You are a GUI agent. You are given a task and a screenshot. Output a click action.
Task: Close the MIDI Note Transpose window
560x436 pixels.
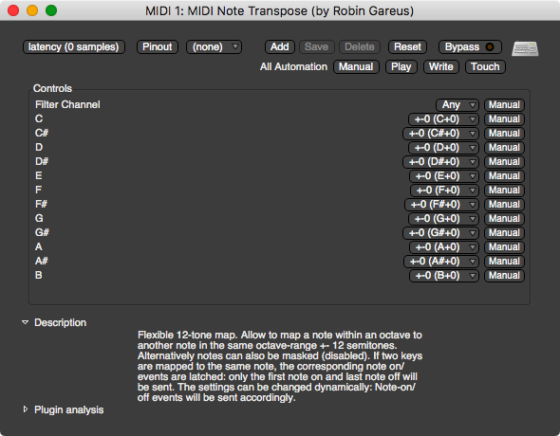click(13, 10)
